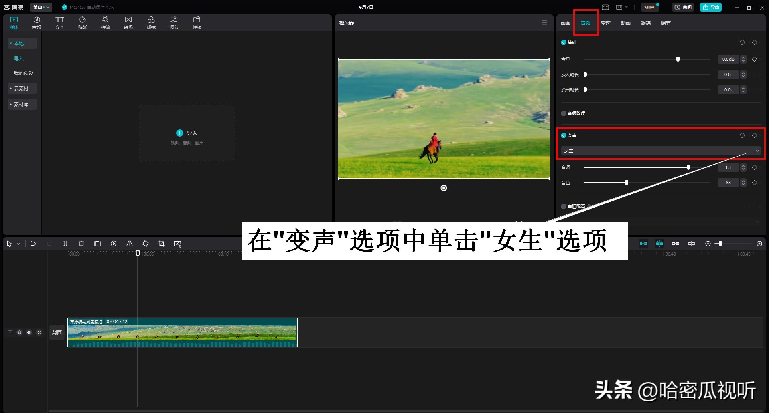Click the undo icon above the timeline
This screenshot has height=413, width=769.
click(x=33, y=243)
